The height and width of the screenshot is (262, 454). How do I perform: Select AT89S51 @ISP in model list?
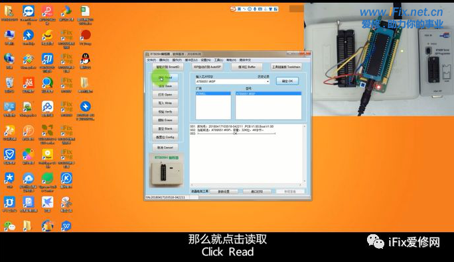(x=268, y=94)
